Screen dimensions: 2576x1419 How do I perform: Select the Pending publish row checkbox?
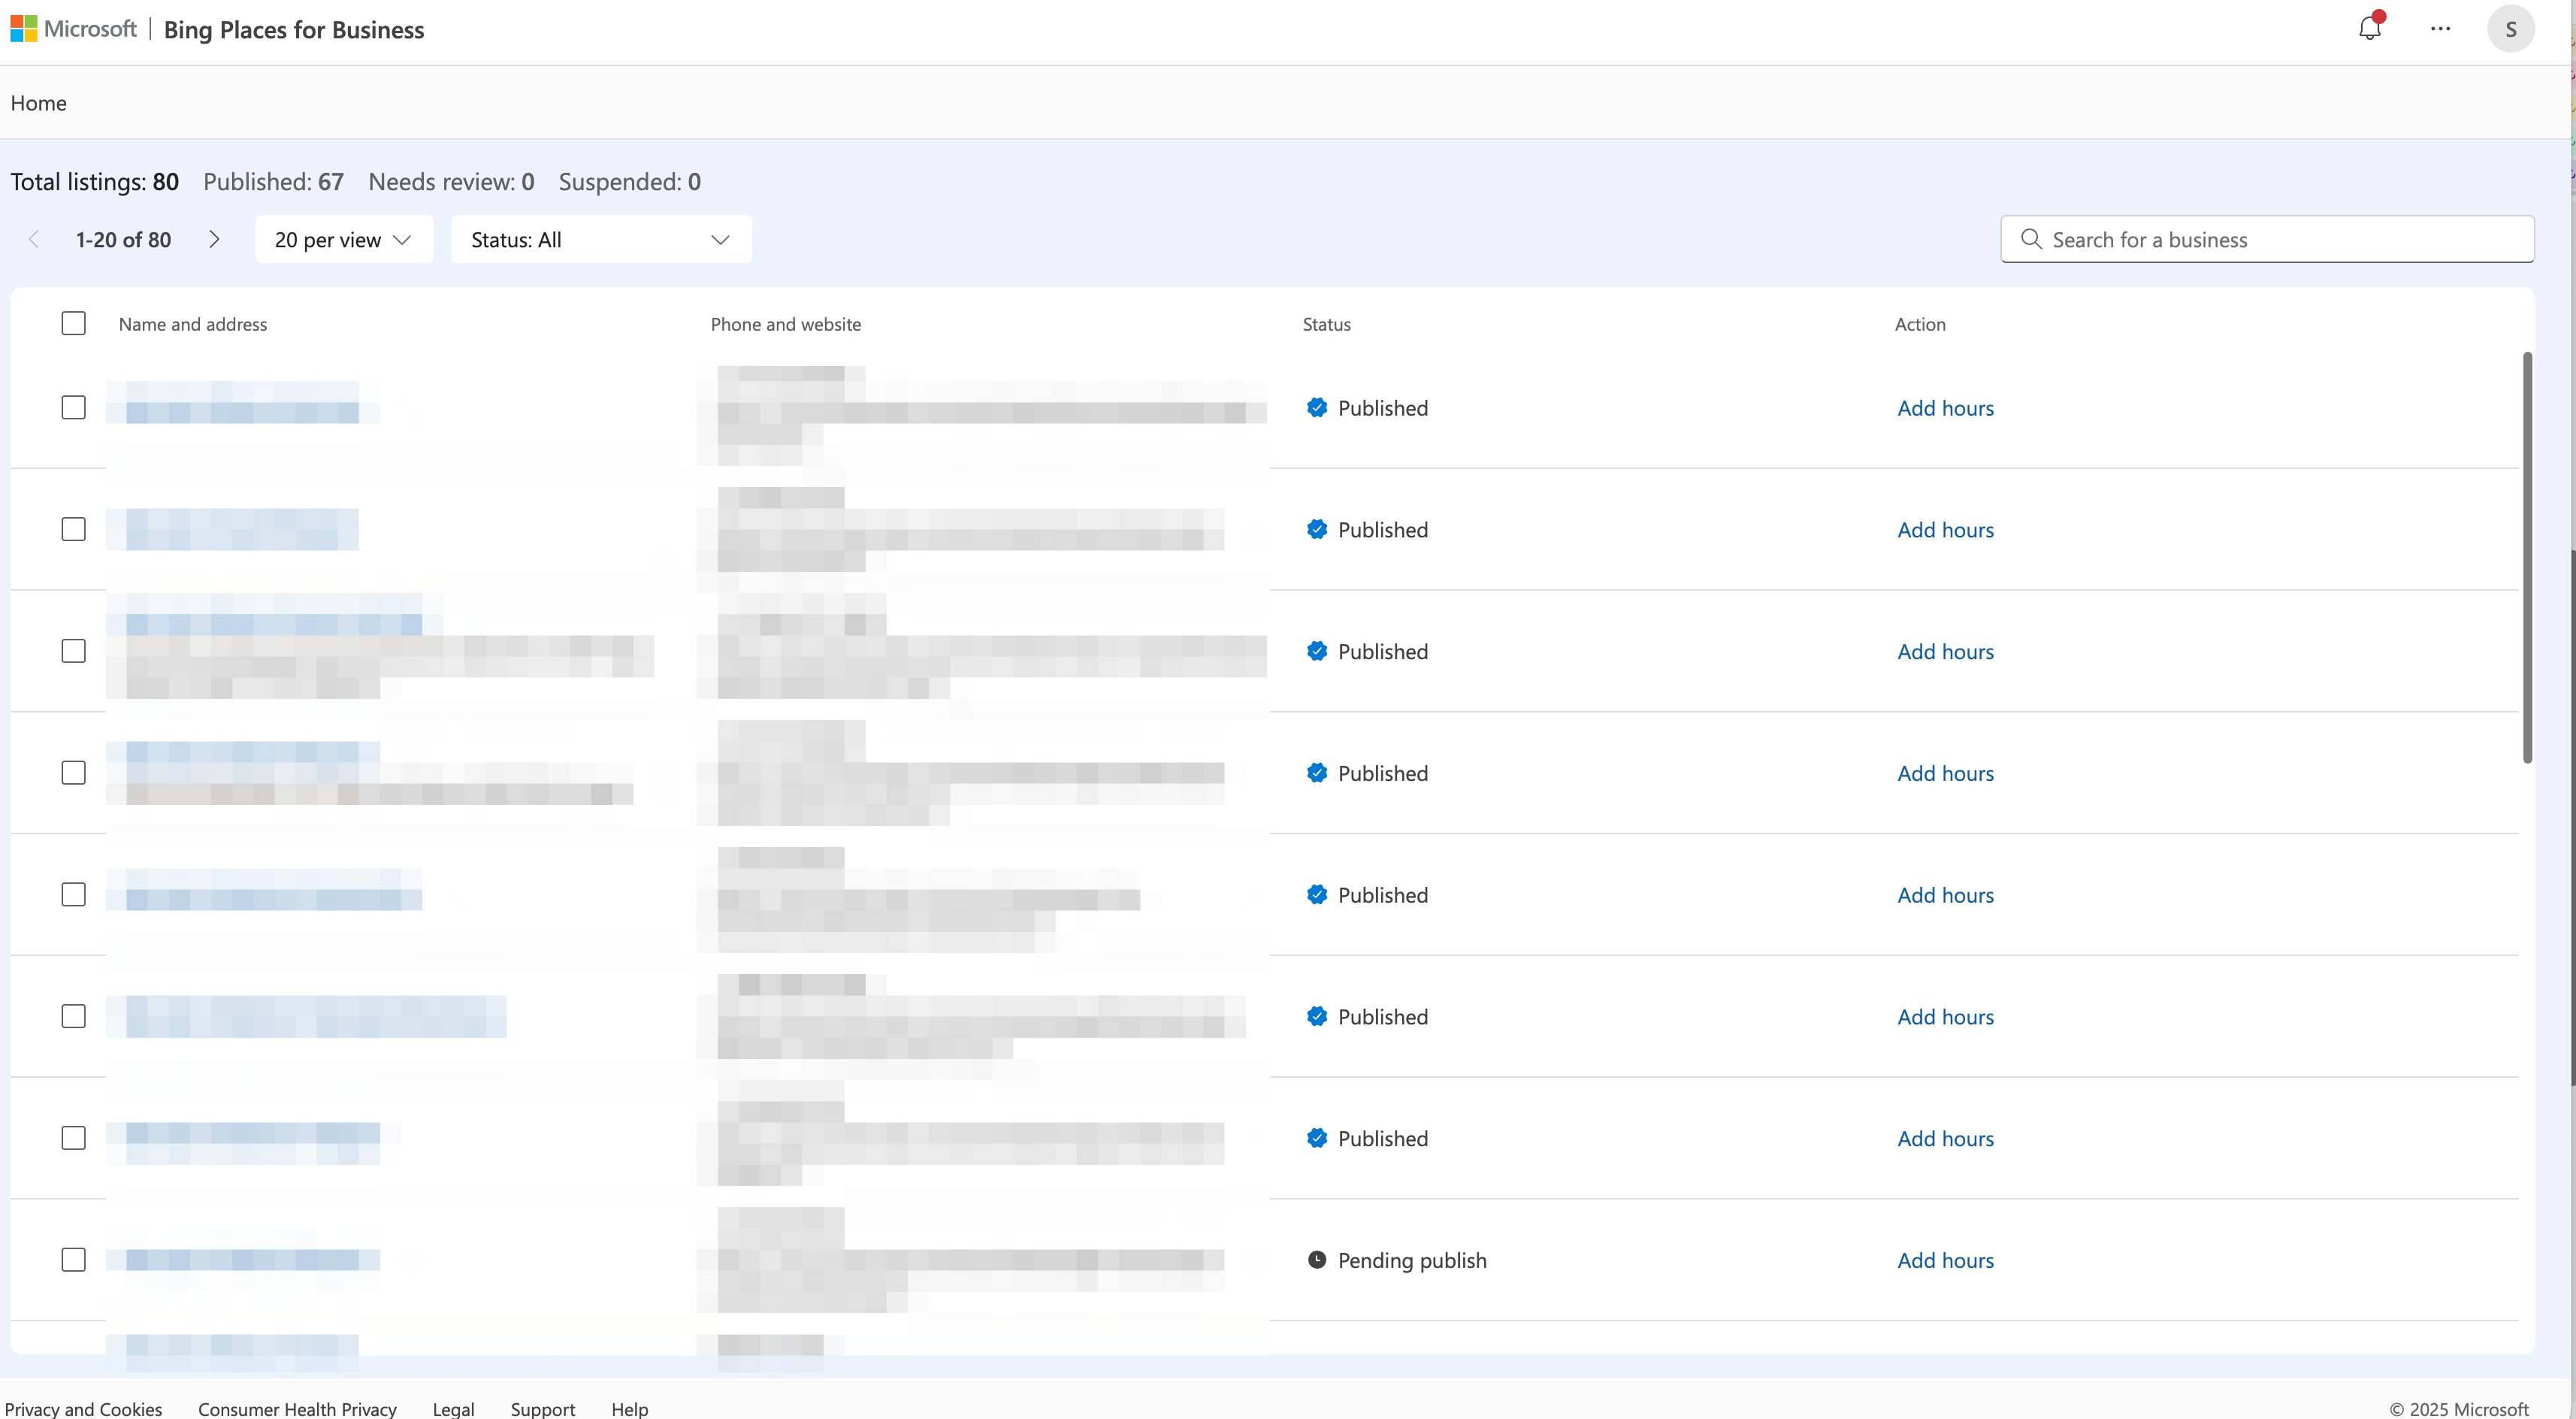click(x=73, y=1260)
